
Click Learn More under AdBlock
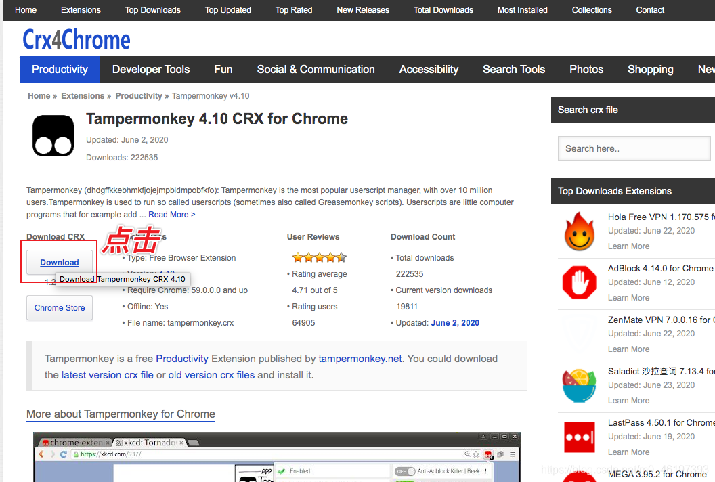pyautogui.click(x=628, y=298)
